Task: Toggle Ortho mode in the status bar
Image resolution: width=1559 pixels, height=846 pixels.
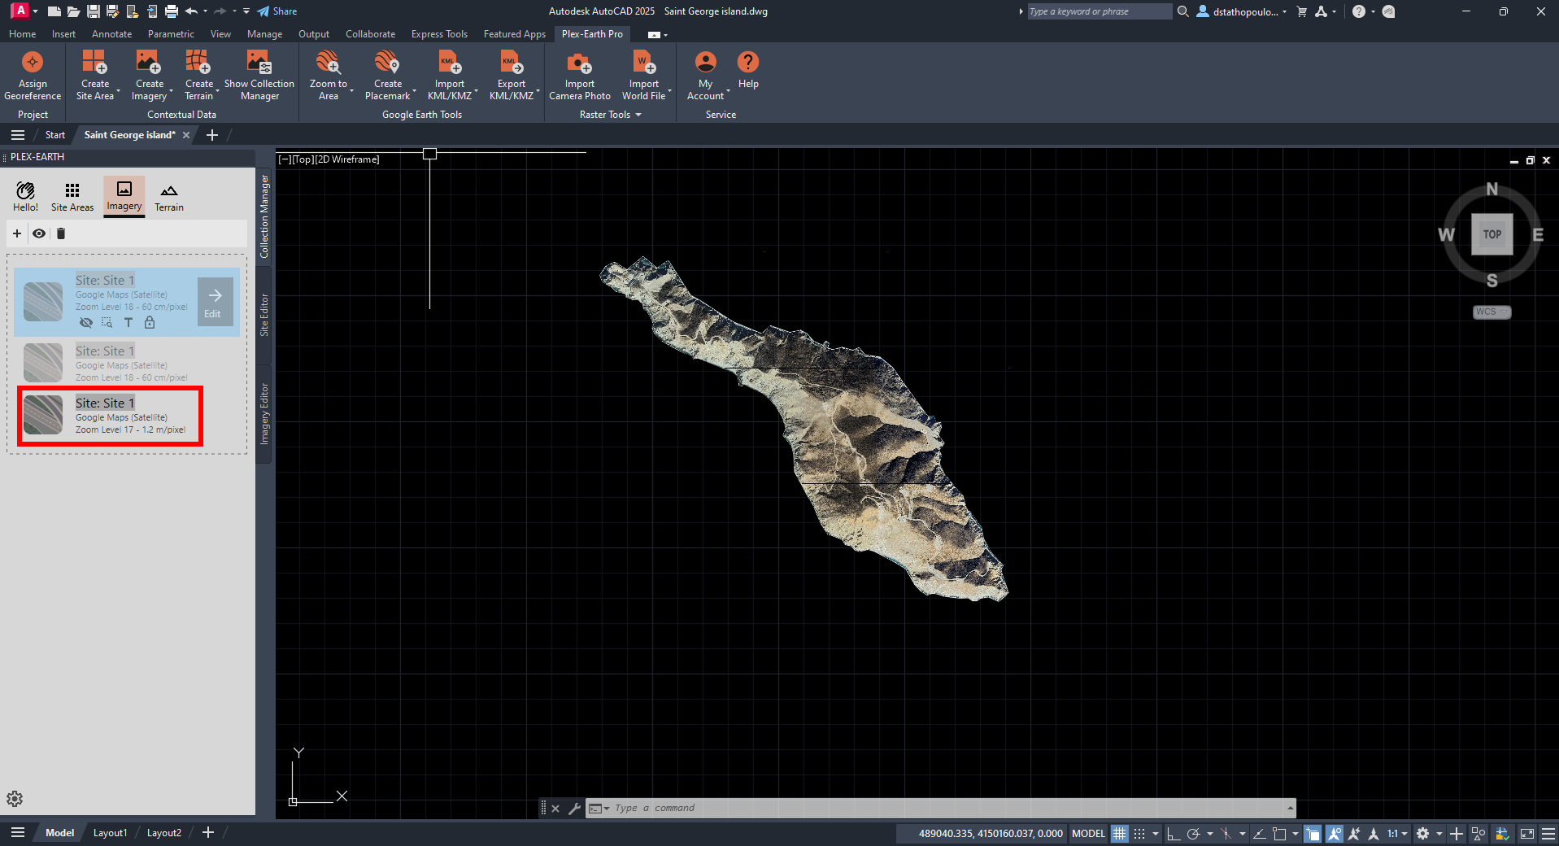Action: pos(1174,833)
